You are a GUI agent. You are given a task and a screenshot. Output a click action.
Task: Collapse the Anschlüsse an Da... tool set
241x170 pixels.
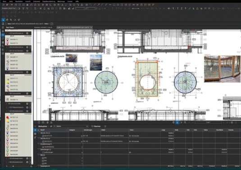pyautogui.click(x=7, y=72)
